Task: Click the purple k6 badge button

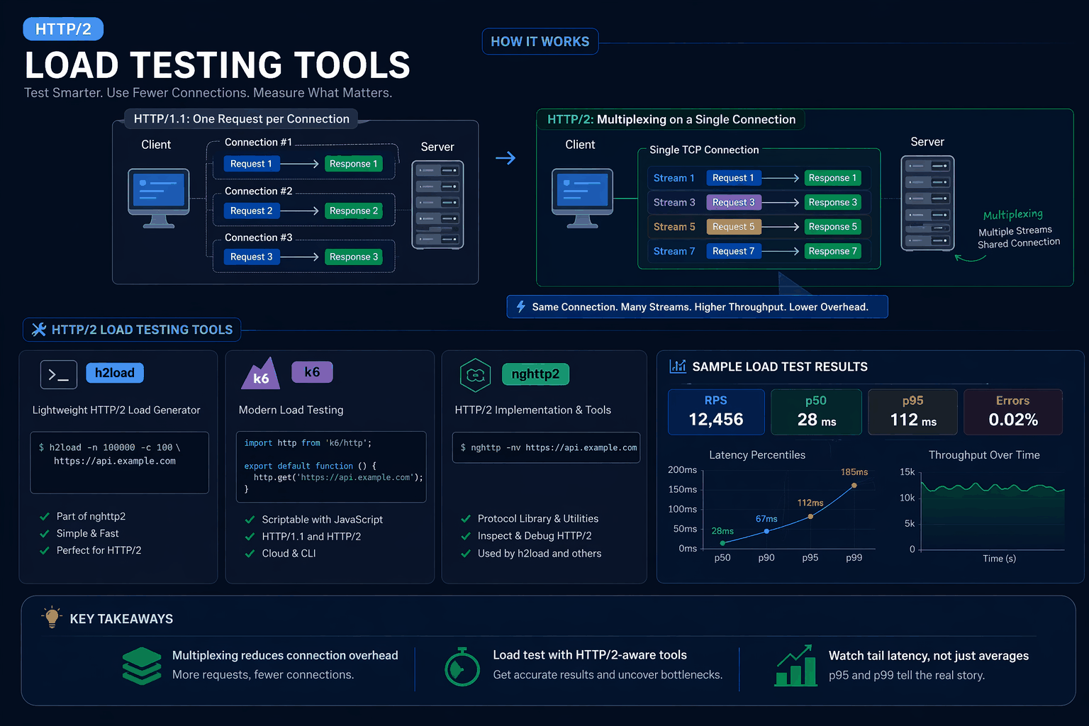Action: click(x=312, y=372)
